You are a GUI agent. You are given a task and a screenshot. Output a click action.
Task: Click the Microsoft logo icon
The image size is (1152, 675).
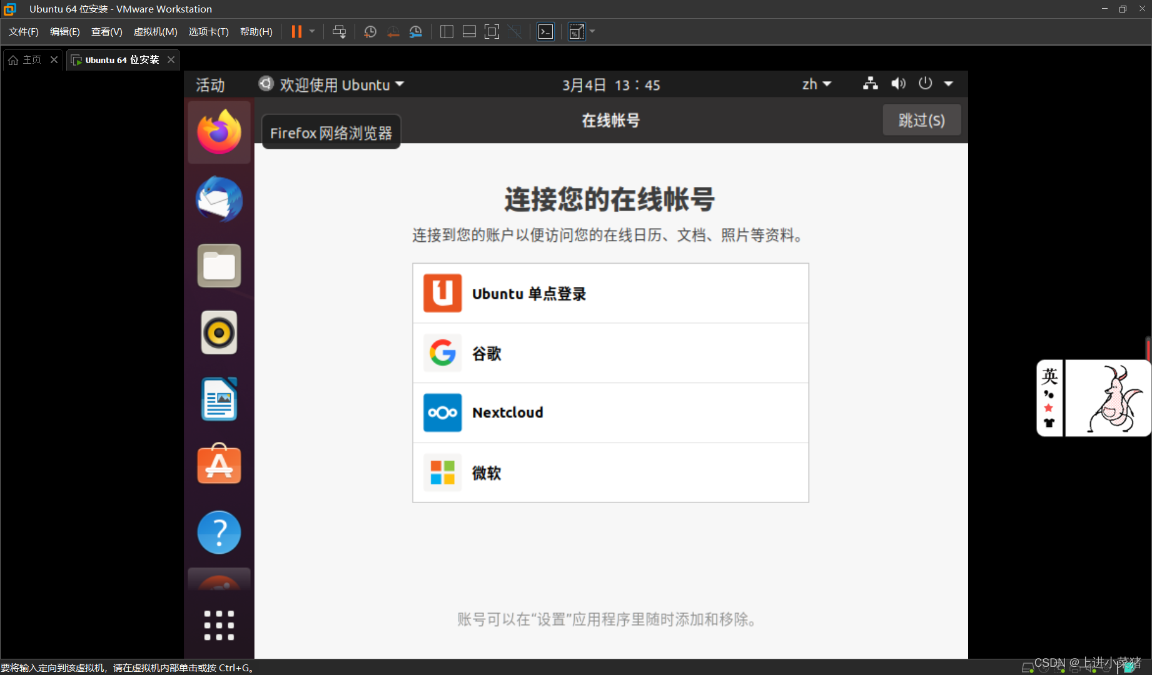pyautogui.click(x=443, y=472)
